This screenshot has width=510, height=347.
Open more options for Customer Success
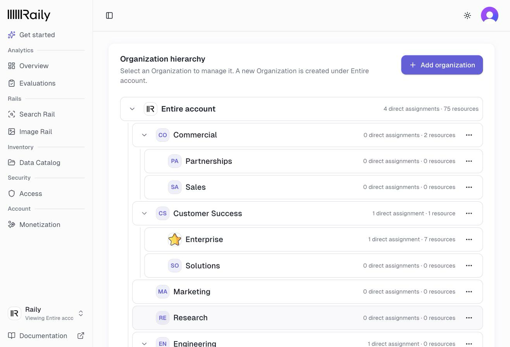pos(469,213)
